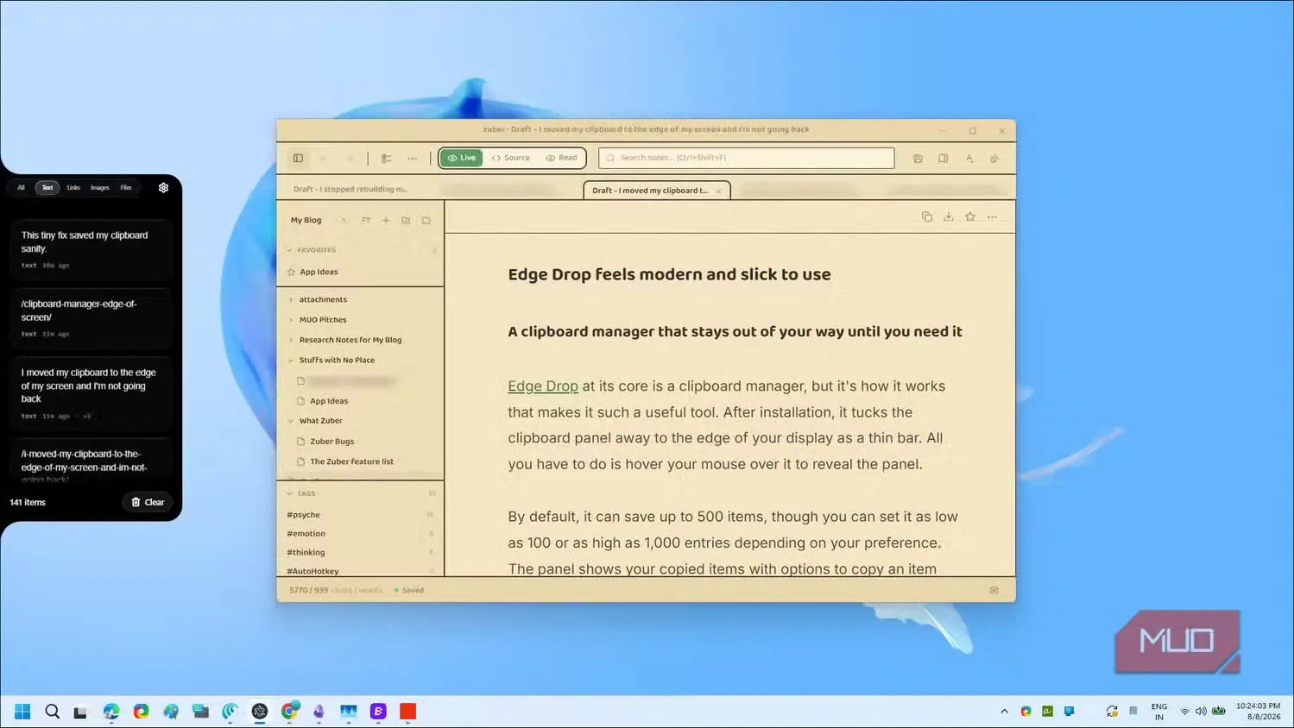This screenshot has width=1294, height=728.
Task: Open Task View from the taskbar
Action: point(80,711)
